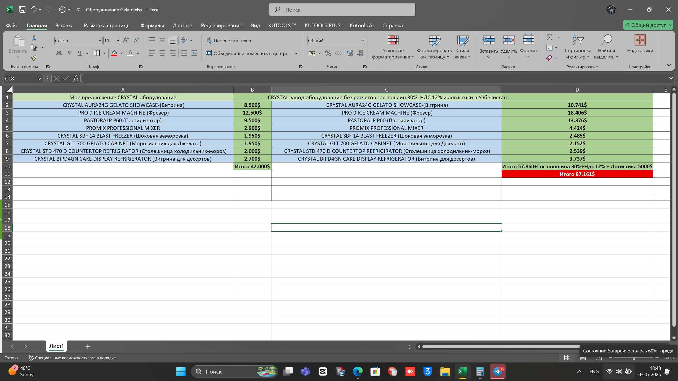Image resolution: width=678 pixels, height=381 pixels.
Task: Click the Increase decimal icon
Action: point(350,53)
